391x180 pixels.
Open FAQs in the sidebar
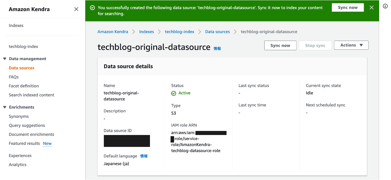click(14, 77)
